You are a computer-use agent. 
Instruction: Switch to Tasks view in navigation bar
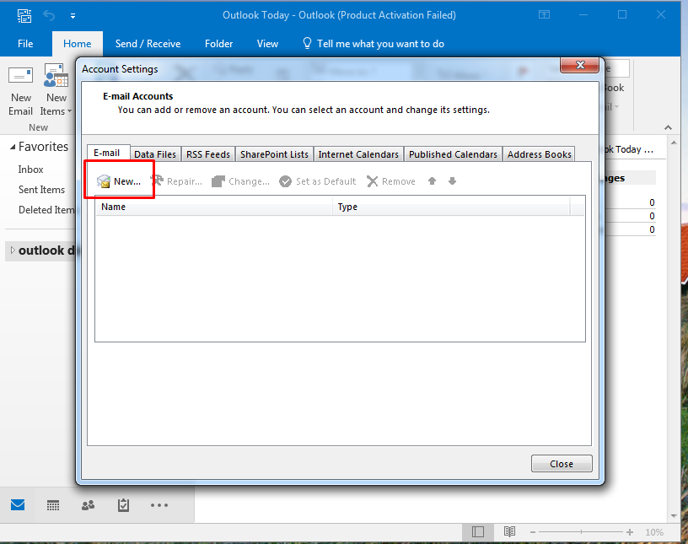tap(123, 505)
